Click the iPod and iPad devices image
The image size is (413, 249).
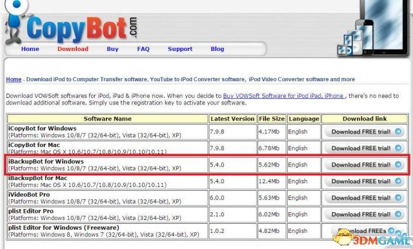[374, 28]
